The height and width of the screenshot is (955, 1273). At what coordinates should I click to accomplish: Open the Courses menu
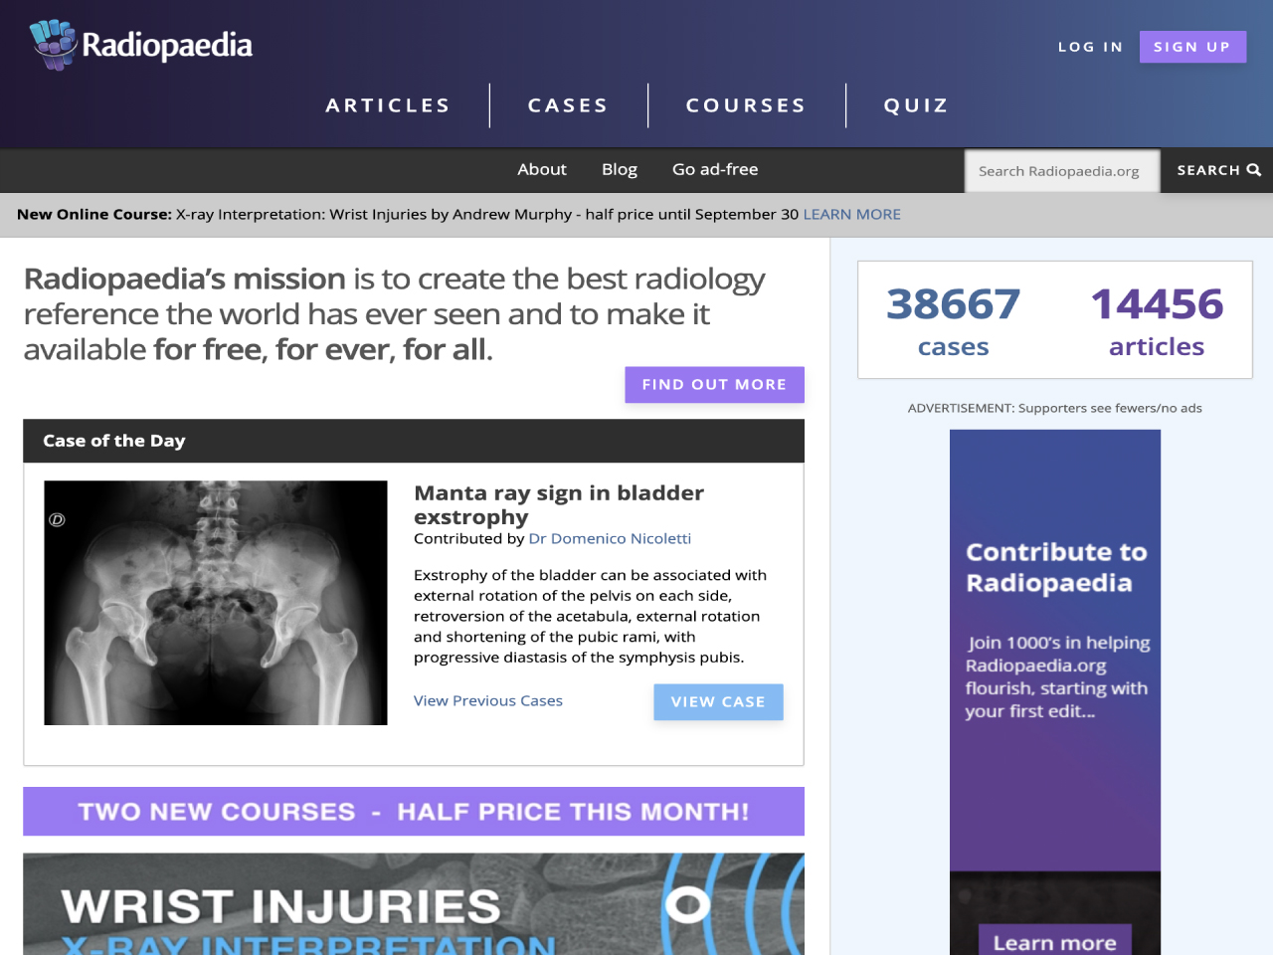coord(746,105)
